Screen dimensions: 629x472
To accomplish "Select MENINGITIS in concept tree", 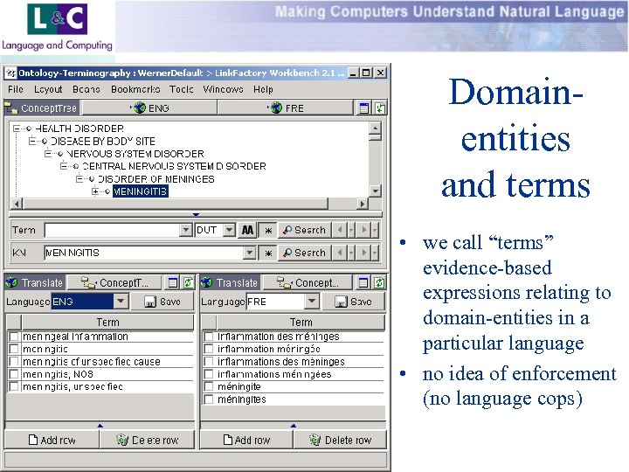I will (x=140, y=191).
